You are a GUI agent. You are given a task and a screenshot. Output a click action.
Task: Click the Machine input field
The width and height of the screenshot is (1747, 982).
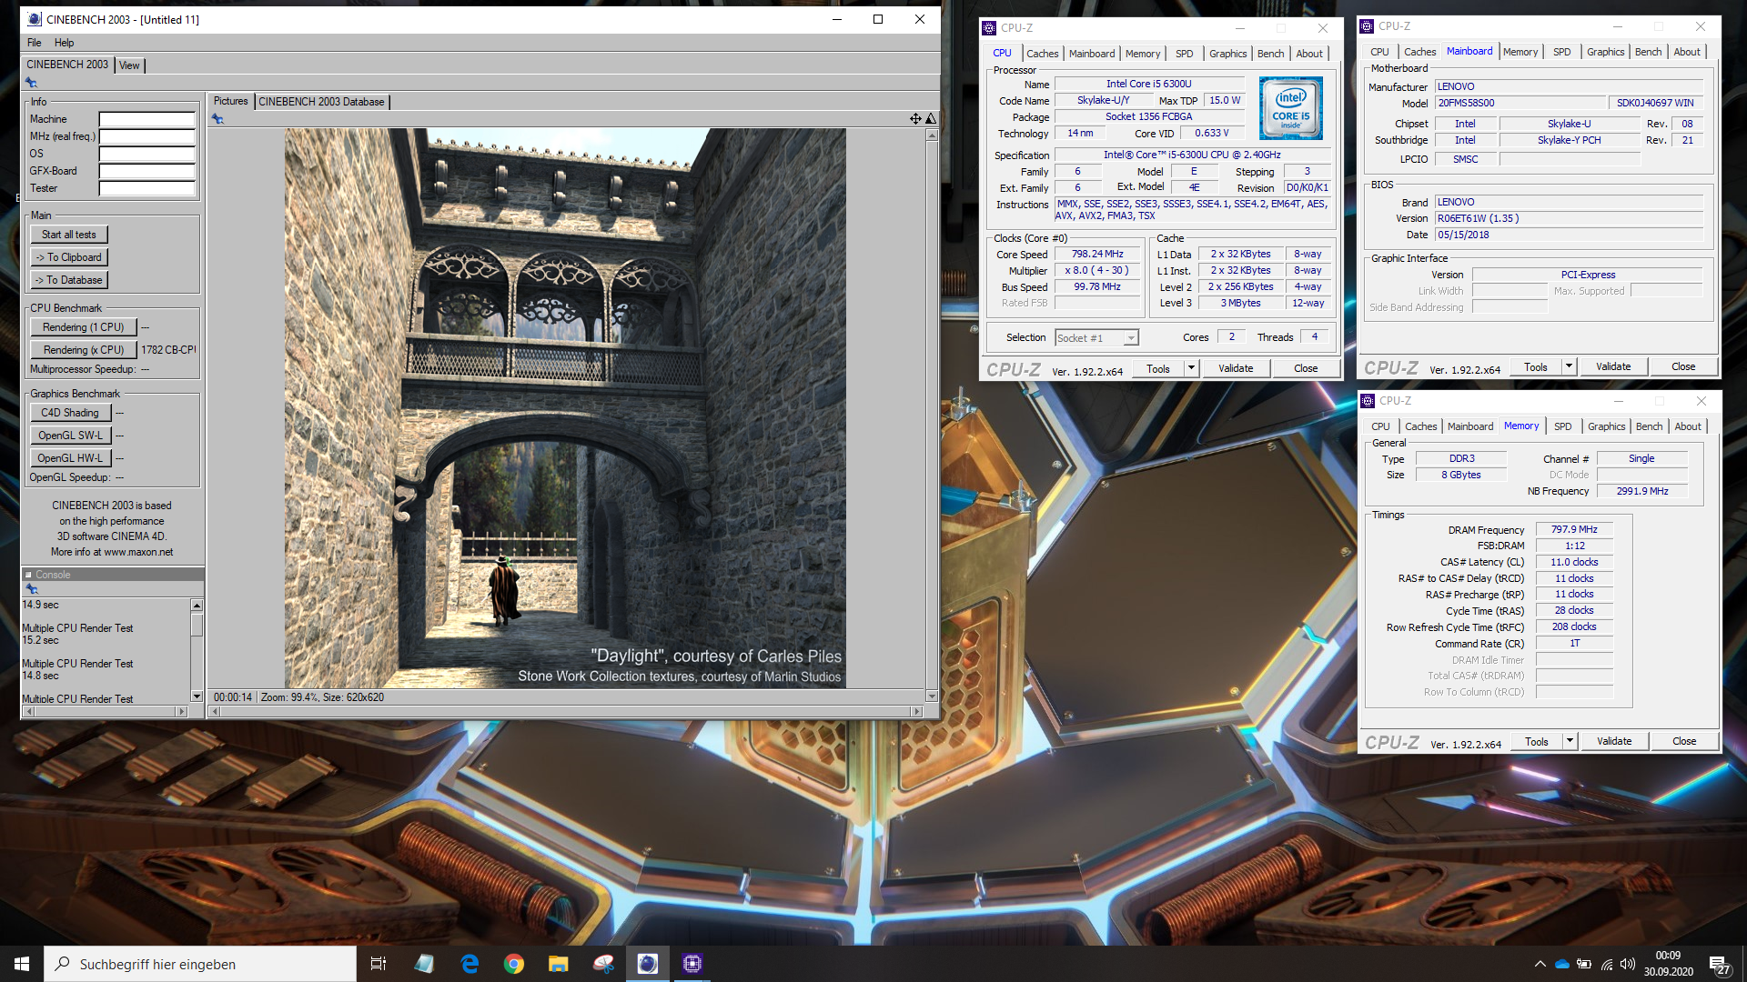point(147,119)
